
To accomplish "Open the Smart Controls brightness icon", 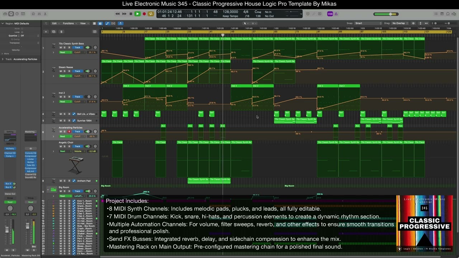I will click(33, 14).
